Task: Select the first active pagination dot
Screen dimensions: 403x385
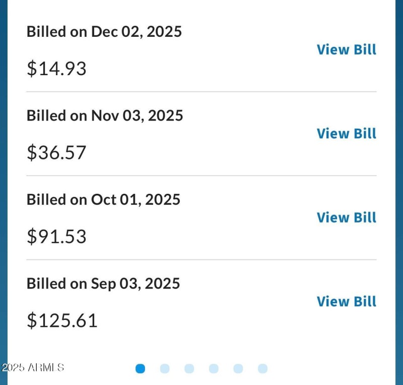Action: pyautogui.click(x=141, y=369)
